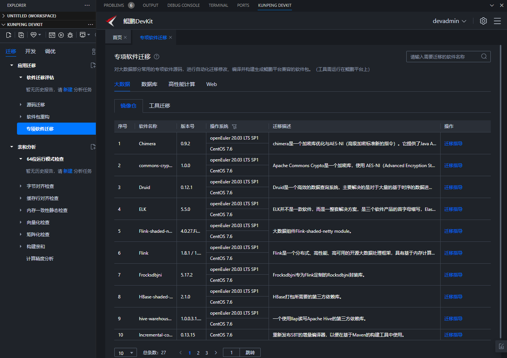
Task: Select the 开发 sidebar tab
Action: [x=31, y=51]
